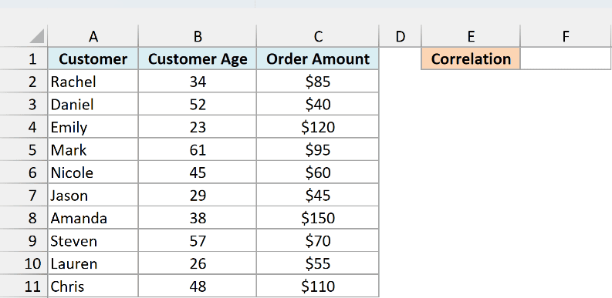Screen dimensions: 612x298
Task: Select the cell containing Chris
Action: [93, 286]
